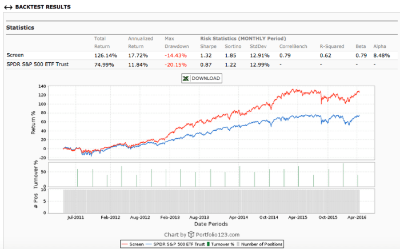Viewport: 400px width, 249px height.
Task: Click the Alpha column header
Action: (379, 46)
